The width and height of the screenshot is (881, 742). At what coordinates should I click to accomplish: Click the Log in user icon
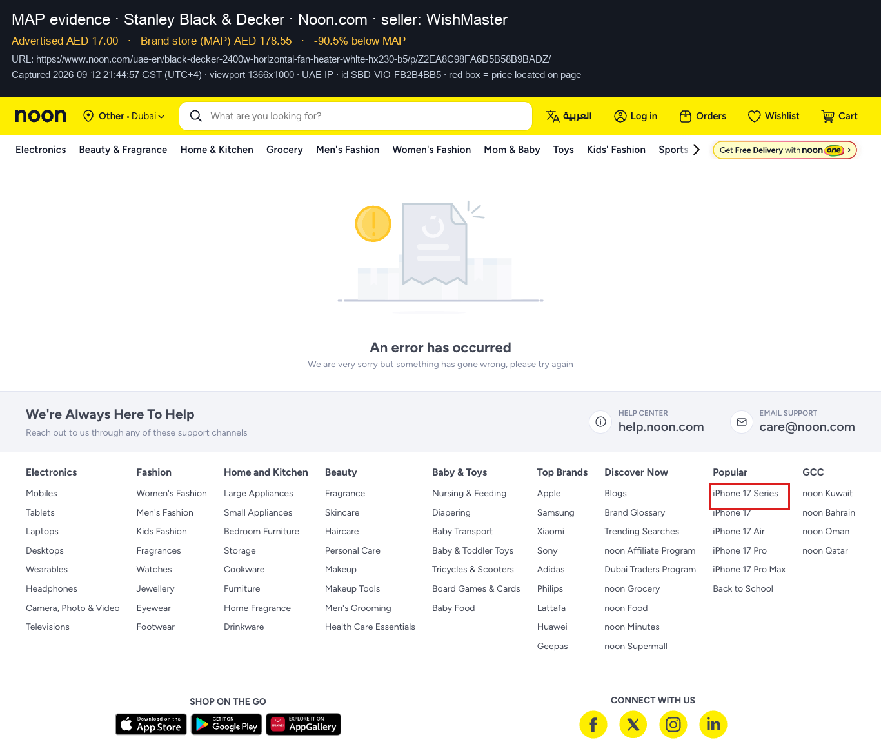(620, 116)
